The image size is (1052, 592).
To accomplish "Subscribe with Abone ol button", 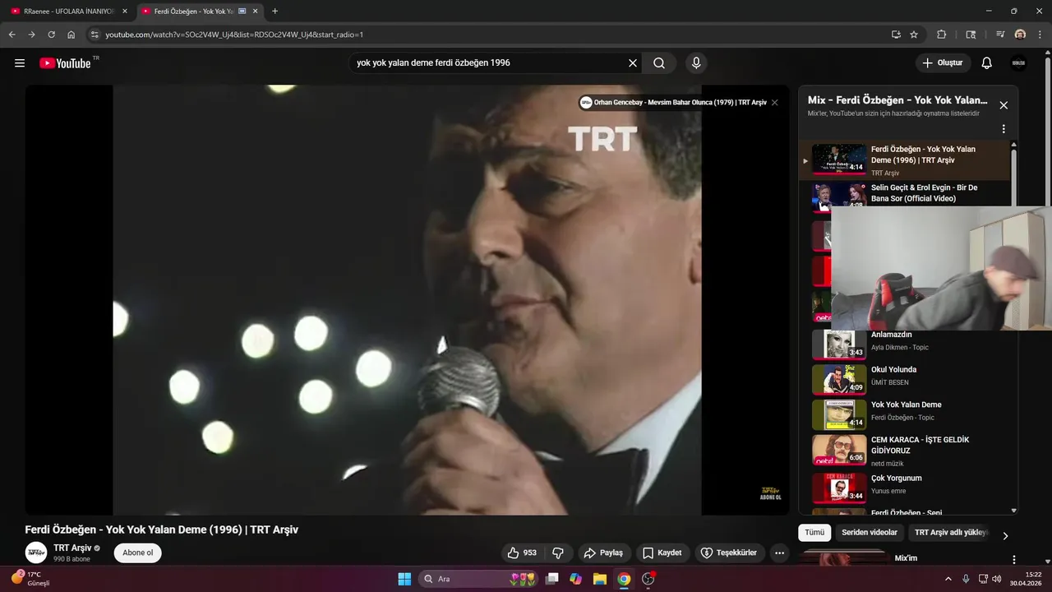I will pyautogui.click(x=138, y=553).
